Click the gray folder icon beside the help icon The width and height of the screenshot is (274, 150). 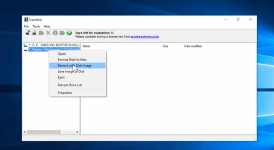click(62, 33)
